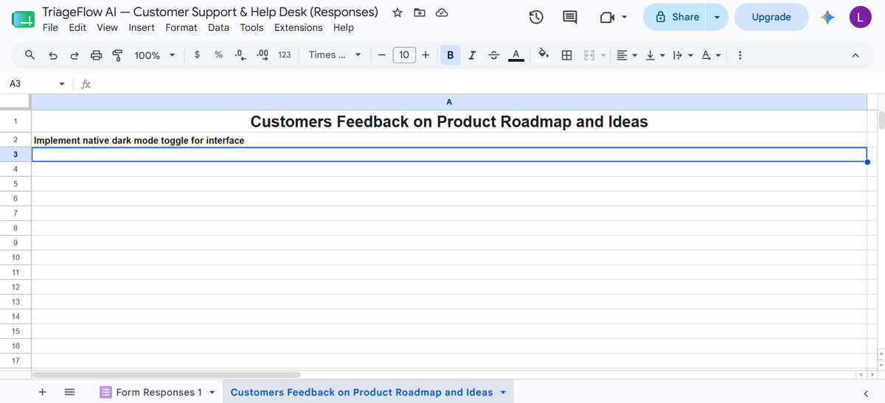Show side panel with bottom-right chevron

tap(866, 393)
